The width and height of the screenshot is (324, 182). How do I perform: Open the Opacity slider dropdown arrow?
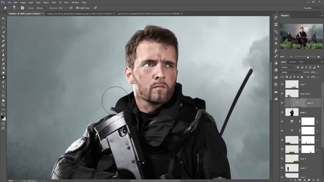point(318,72)
